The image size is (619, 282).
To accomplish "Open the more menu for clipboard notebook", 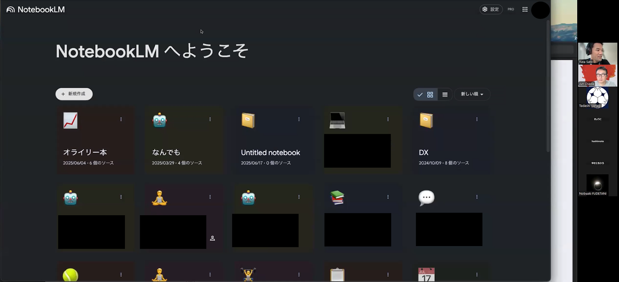I will point(388,275).
